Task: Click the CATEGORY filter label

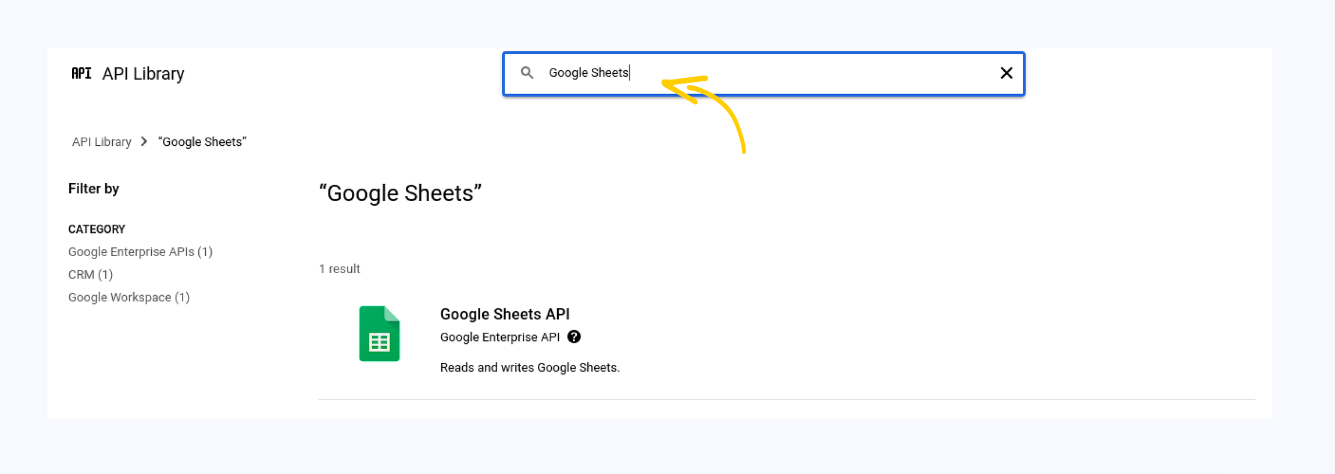Action: tap(97, 229)
